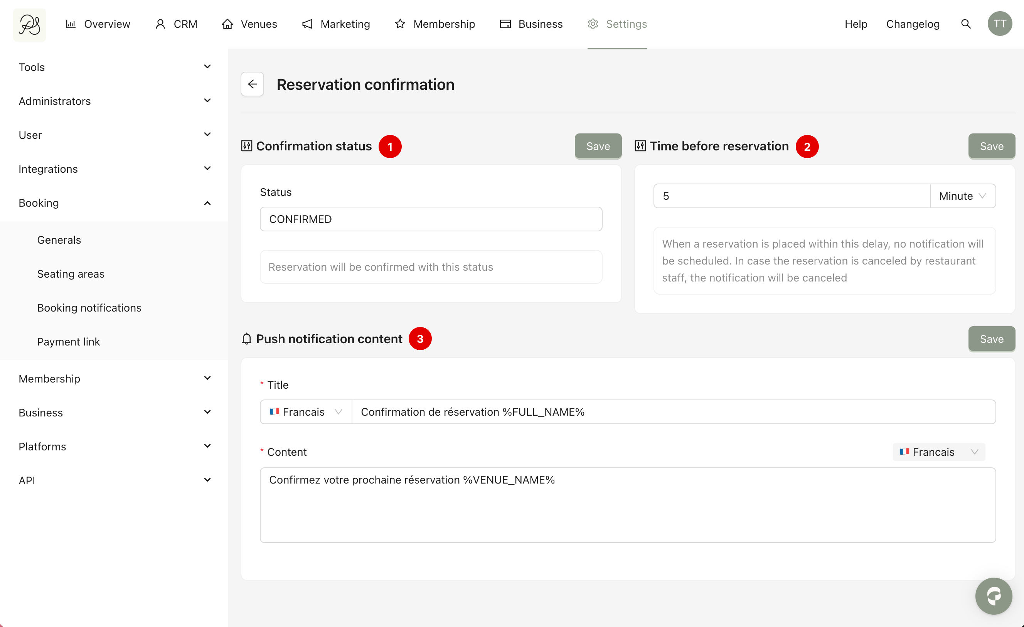Open the Title language Francais dropdown

[306, 411]
